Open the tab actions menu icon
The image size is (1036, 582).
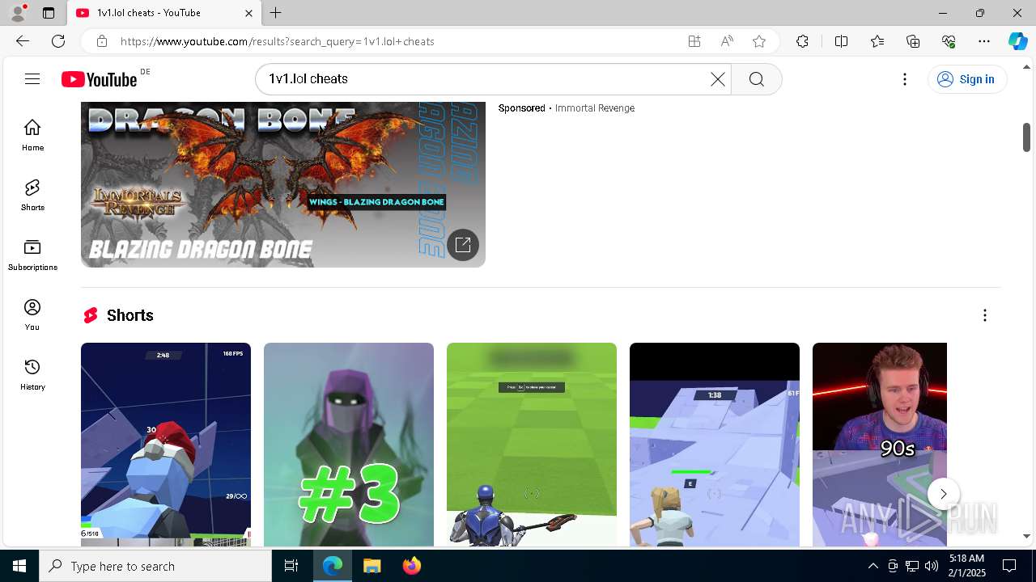click(x=49, y=13)
